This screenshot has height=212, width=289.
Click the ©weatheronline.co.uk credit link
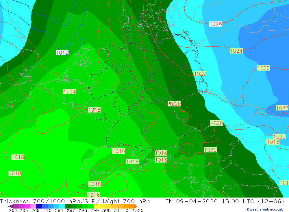pyautogui.click(x=265, y=209)
